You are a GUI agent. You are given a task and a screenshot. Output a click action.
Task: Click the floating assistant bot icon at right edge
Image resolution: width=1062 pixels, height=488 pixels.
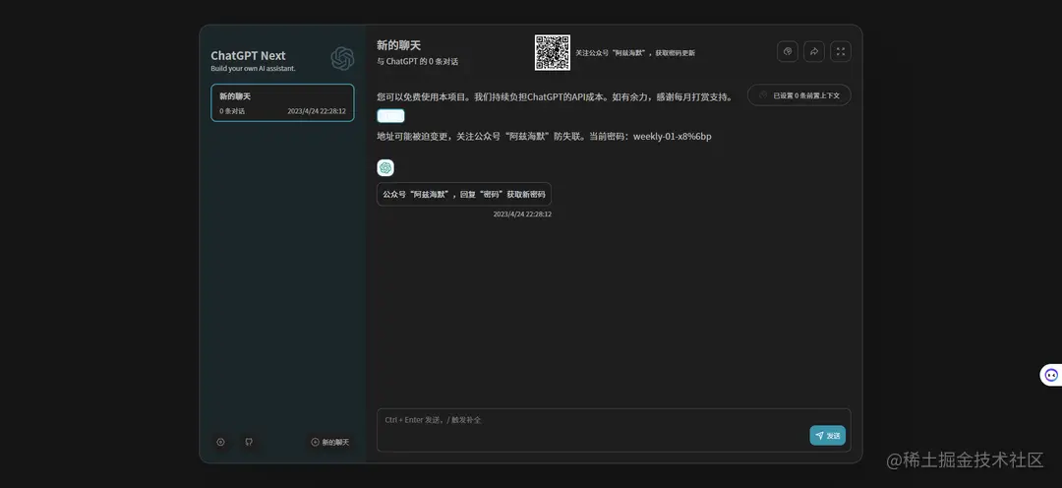click(1050, 375)
